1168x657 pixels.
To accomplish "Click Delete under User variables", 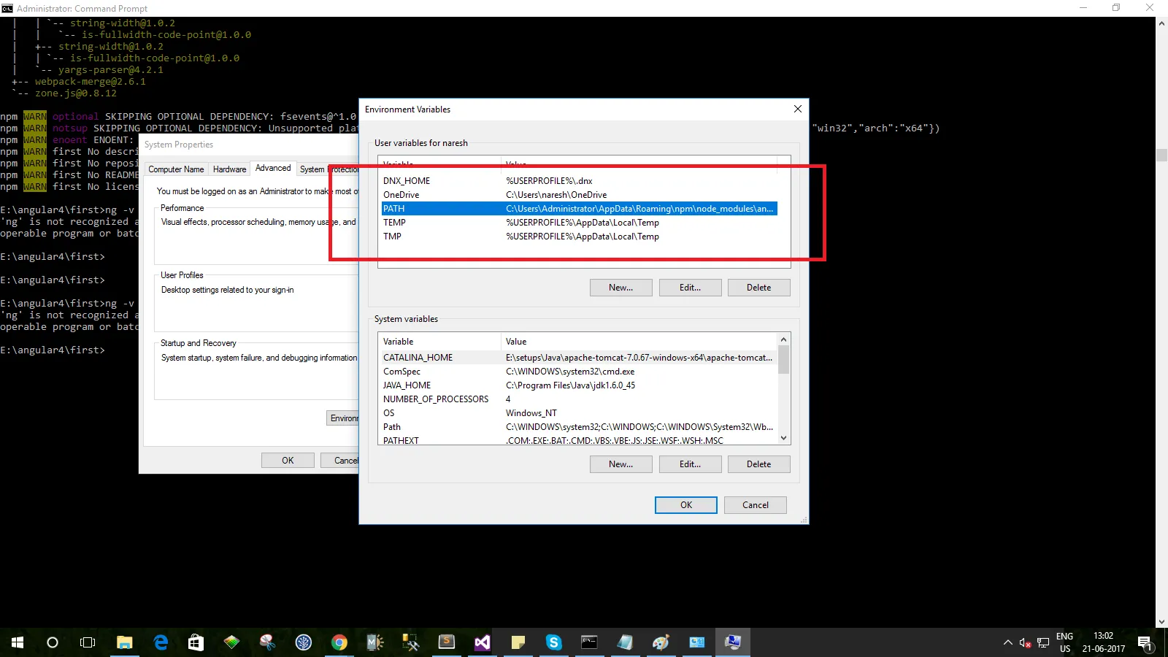I will pyautogui.click(x=758, y=288).
